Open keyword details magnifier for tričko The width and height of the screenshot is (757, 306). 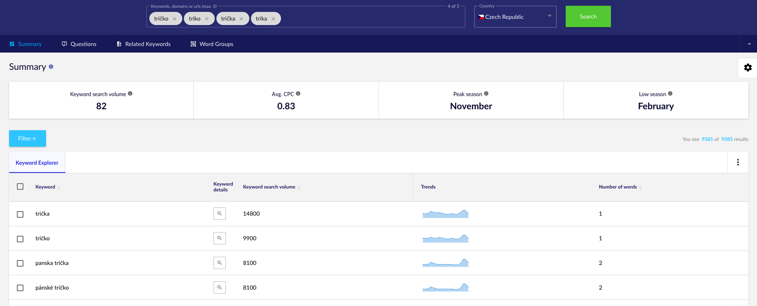coord(220,238)
